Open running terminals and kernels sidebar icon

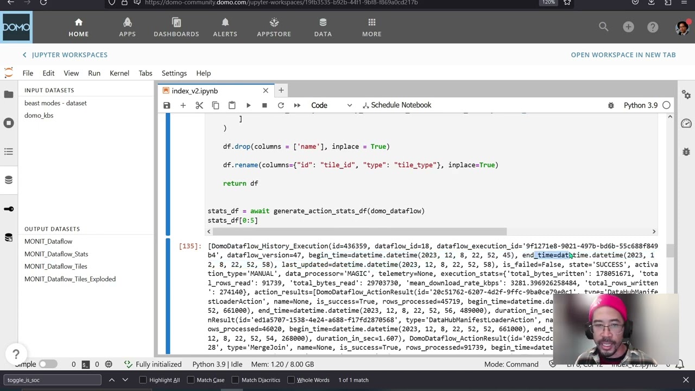[x=9, y=123]
